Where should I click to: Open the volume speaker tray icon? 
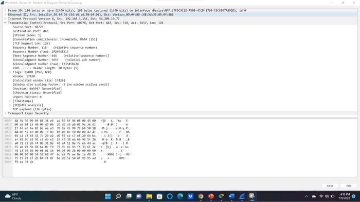(327, 196)
